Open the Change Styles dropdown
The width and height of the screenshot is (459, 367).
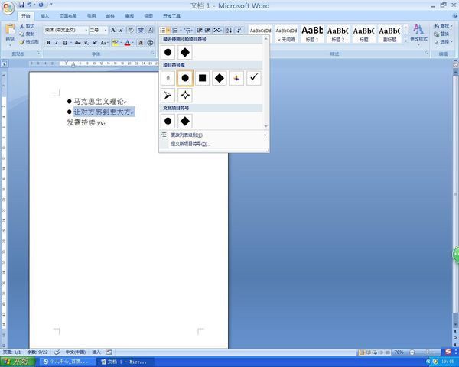pos(418,34)
